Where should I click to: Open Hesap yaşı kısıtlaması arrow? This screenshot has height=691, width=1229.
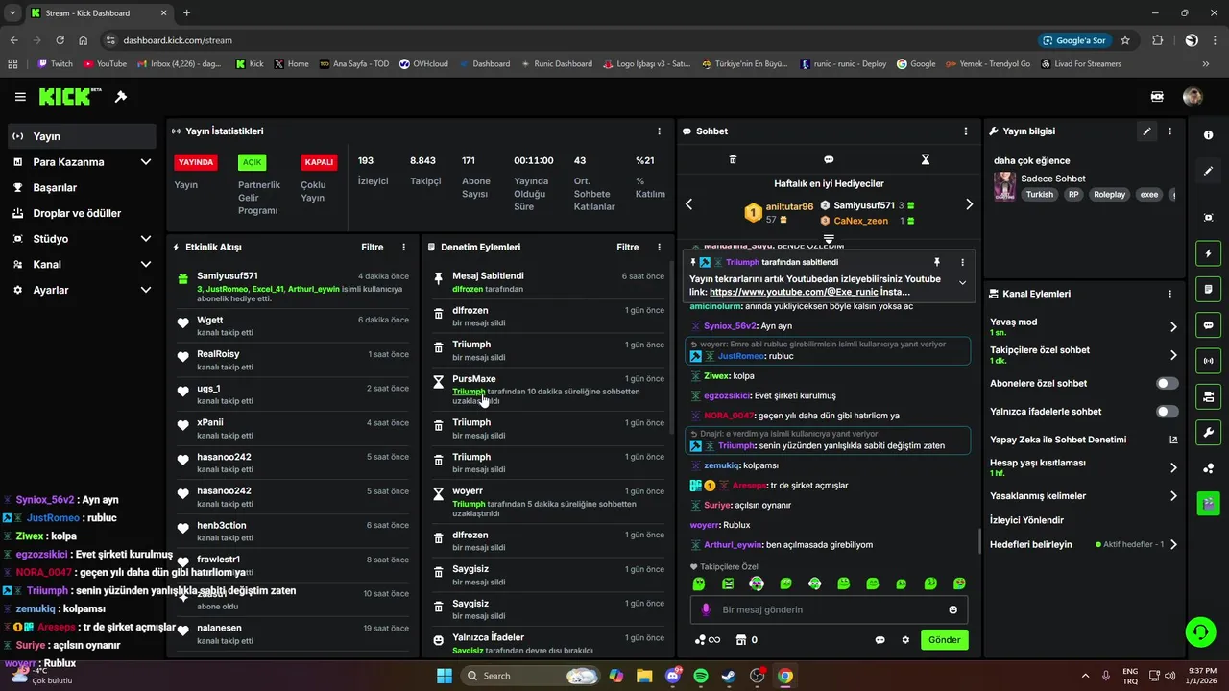tap(1173, 467)
